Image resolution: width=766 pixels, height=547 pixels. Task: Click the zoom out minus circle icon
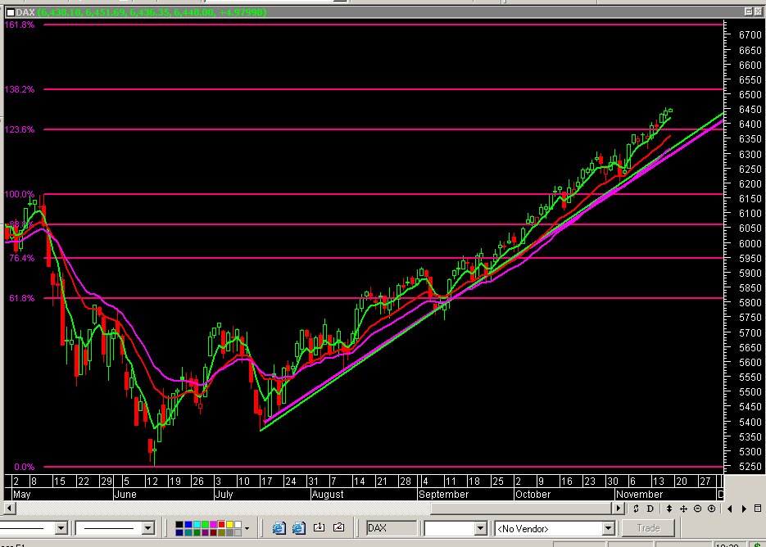(698, 509)
